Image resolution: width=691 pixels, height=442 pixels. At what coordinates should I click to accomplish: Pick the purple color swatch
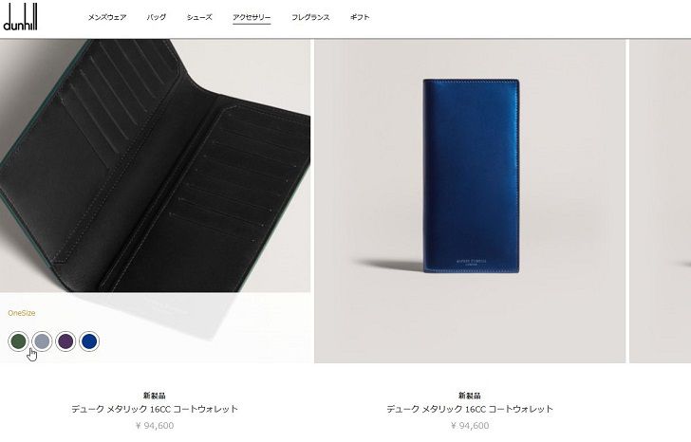(x=65, y=341)
